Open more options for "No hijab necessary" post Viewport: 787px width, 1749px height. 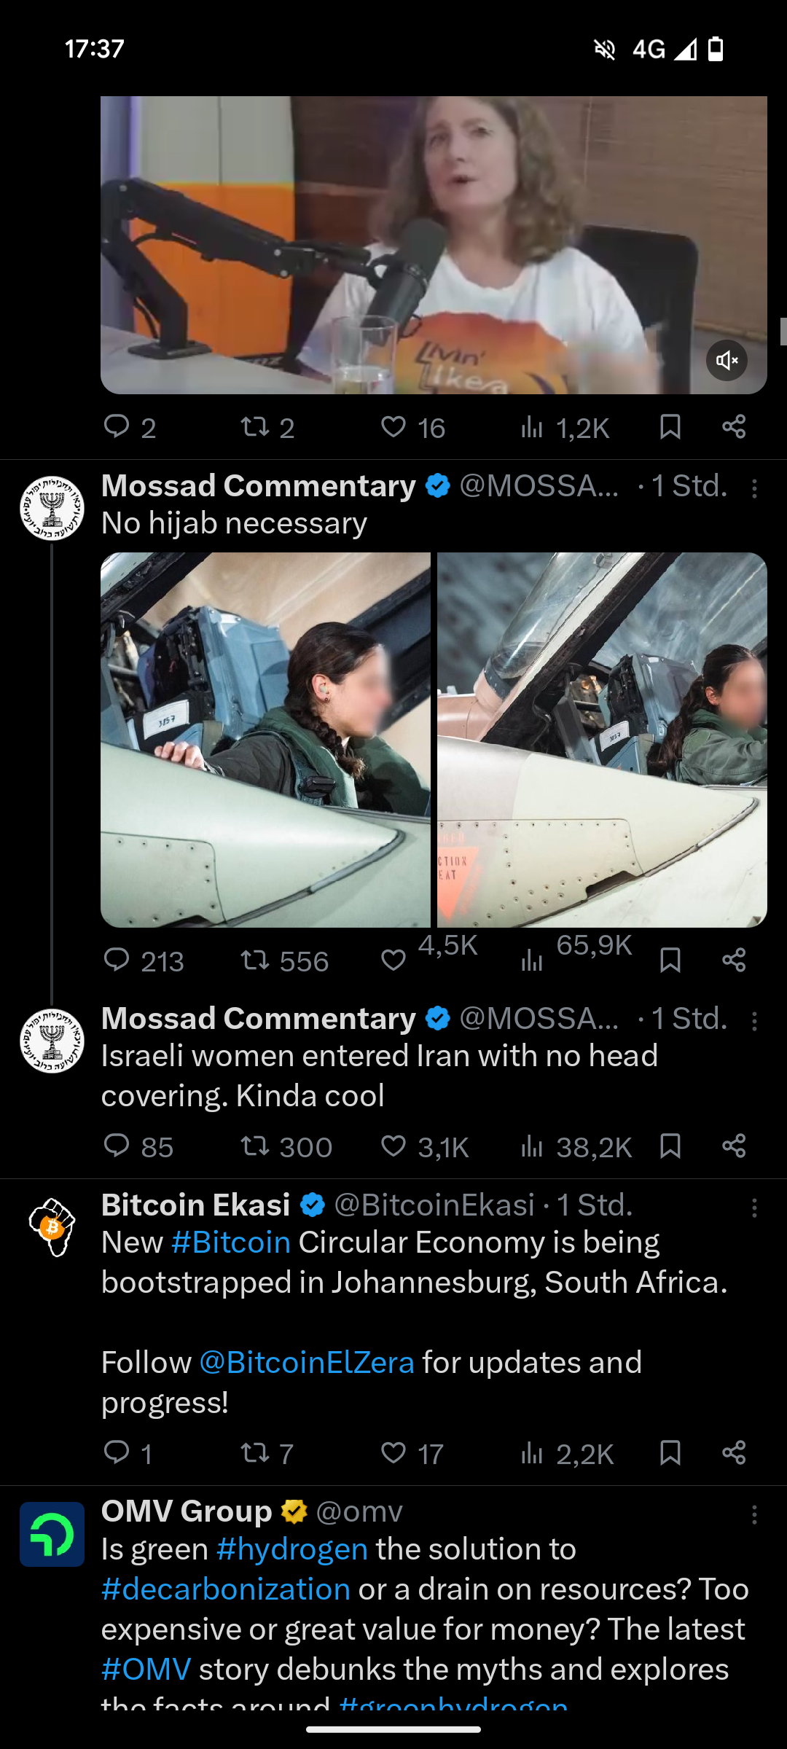coord(754,488)
